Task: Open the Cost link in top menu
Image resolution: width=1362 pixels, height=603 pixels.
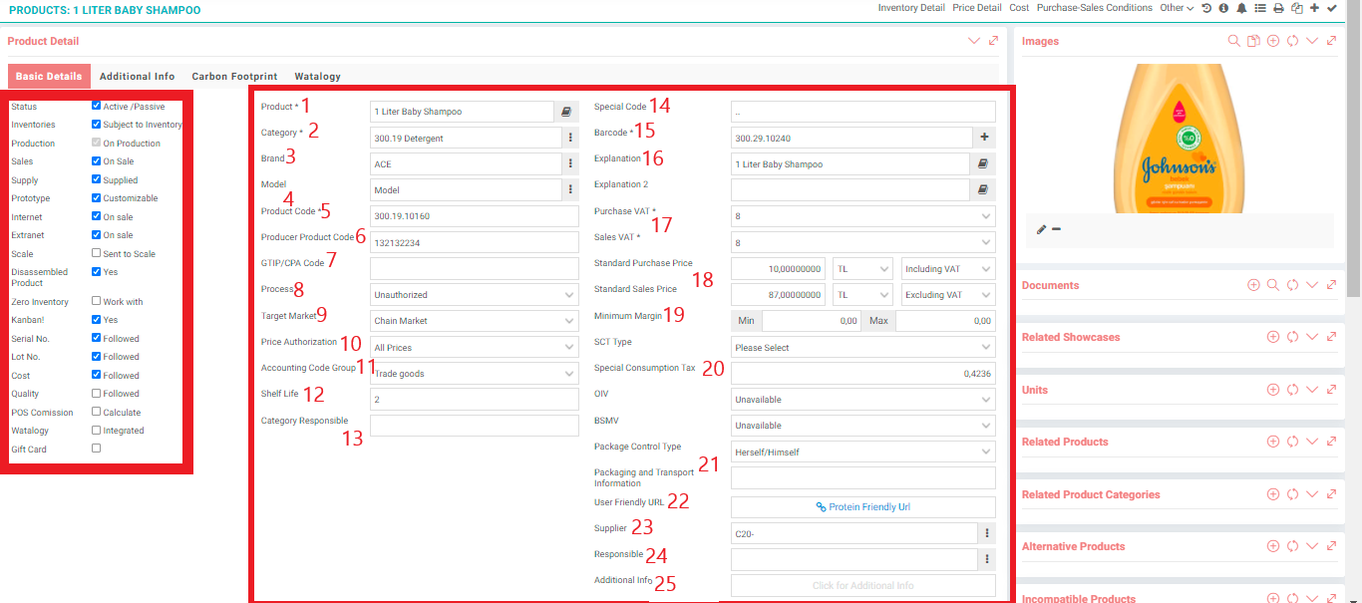Action: coord(1019,8)
